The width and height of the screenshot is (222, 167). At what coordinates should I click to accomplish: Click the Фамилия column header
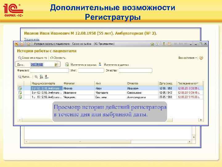(x=78, y=83)
